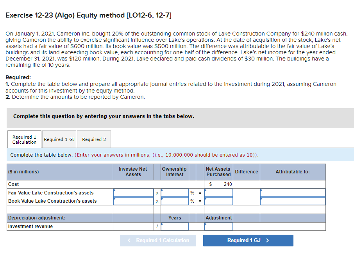Open the Required 2 tab
354x271 pixels.
(x=94, y=139)
